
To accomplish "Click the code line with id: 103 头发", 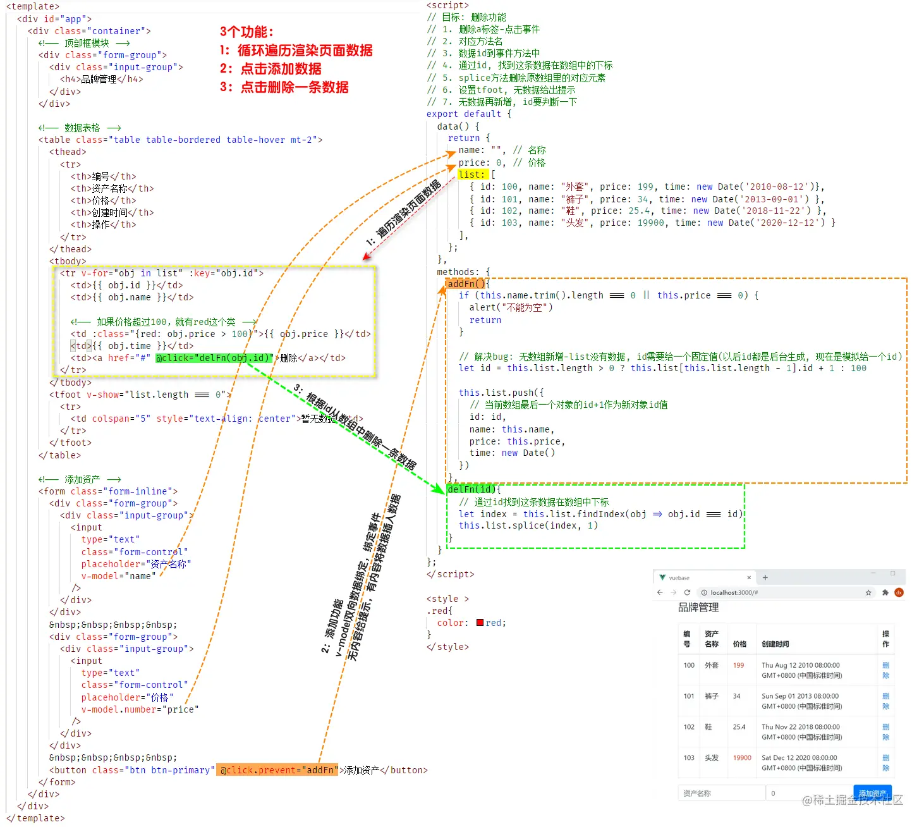I will pyautogui.click(x=652, y=223).
